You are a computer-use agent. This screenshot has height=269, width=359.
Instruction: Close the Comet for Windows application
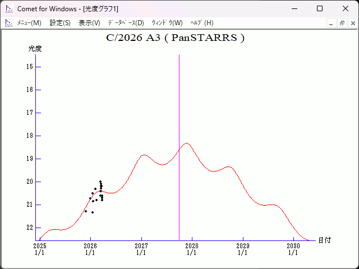pyautogui.click(x=346, y=8)
